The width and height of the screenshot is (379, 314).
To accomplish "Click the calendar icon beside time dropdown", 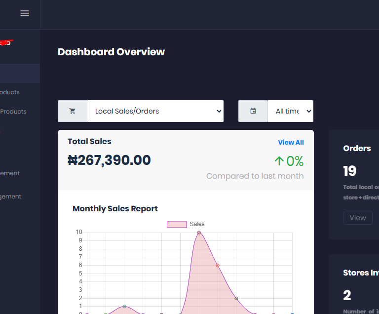I will point(253,111).
